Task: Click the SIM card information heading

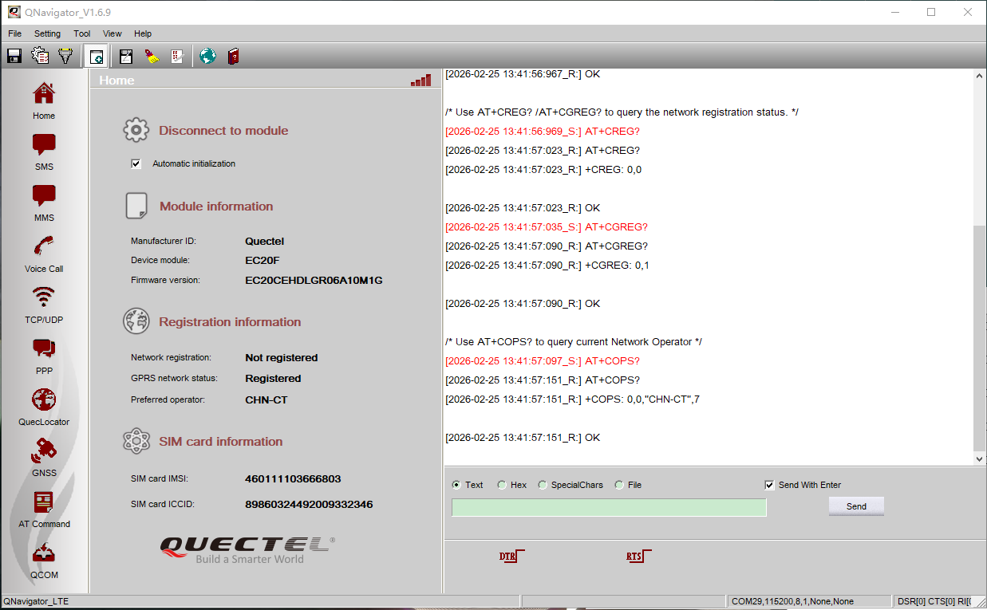Action: coord(221,441)
